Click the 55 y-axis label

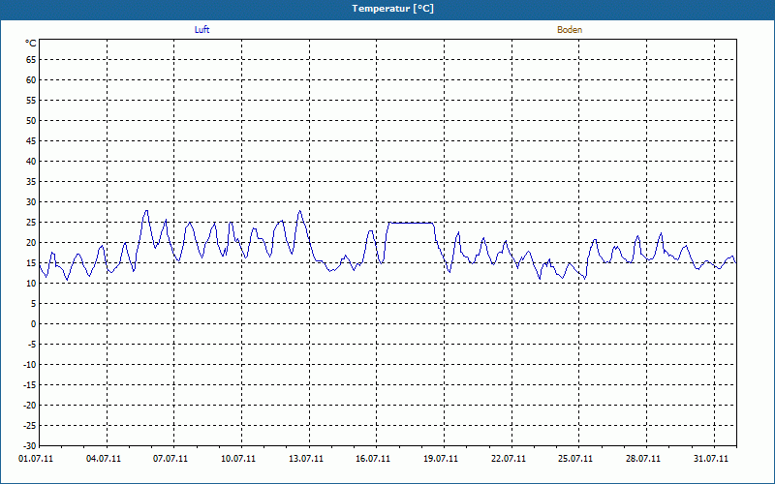31,101
